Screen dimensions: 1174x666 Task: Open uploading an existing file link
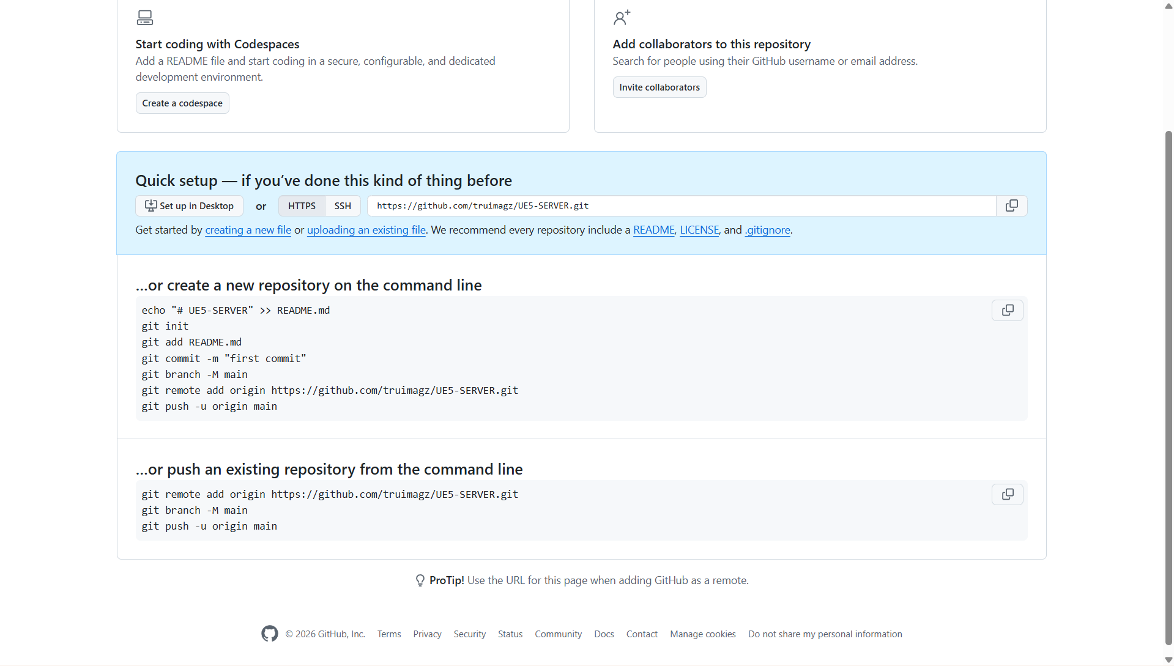tap(366, 230)
